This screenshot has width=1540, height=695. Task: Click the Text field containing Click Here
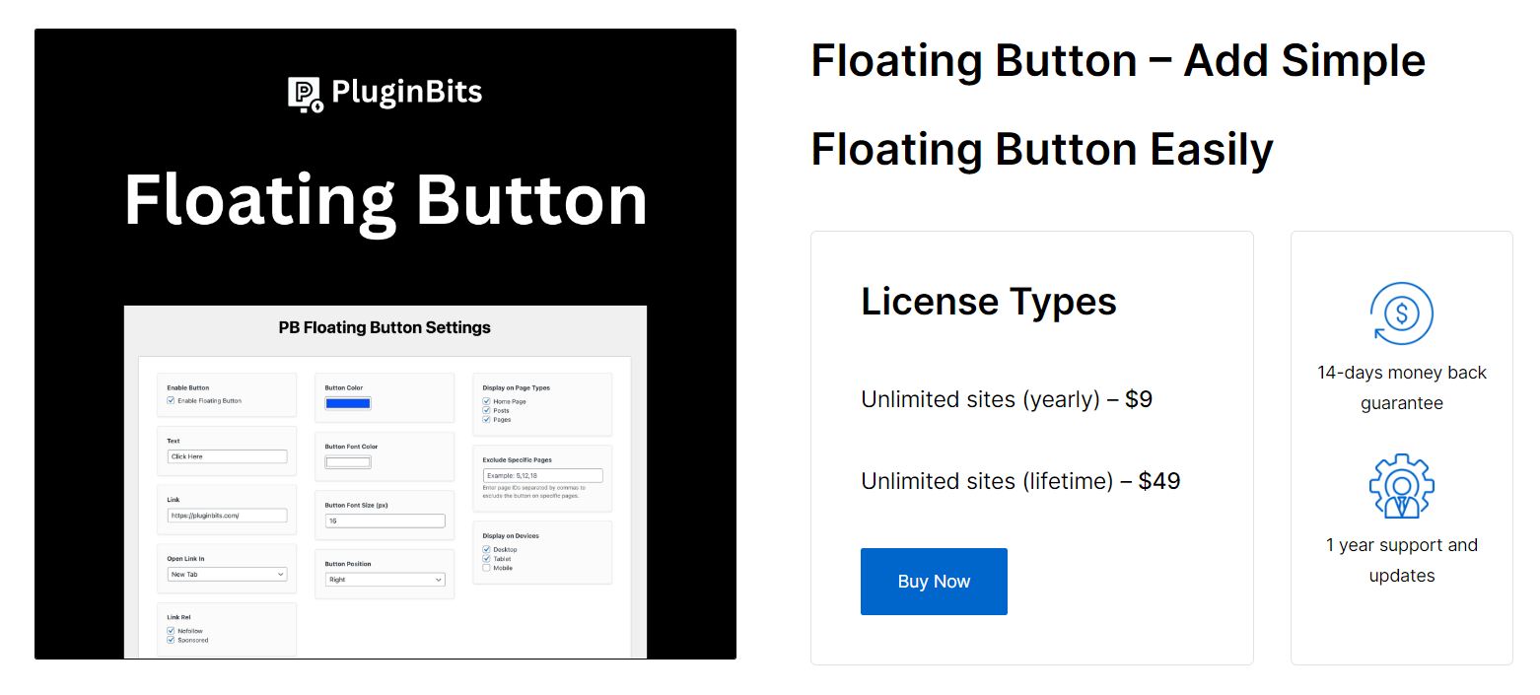point(227,456)
